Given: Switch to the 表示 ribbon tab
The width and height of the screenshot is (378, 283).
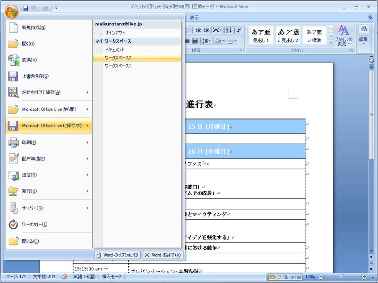Looking at the screenshot, I should (x=194, y=17).
